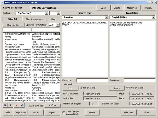Image resolution: width=158 pixels, height=118 pixels.
Task: Expand the English (USA) translation language dropdown
Action: (154, 17)
